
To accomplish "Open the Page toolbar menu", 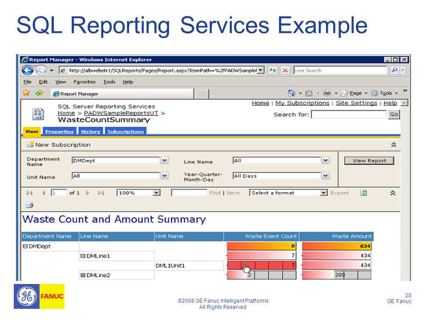I will point(354,93).
